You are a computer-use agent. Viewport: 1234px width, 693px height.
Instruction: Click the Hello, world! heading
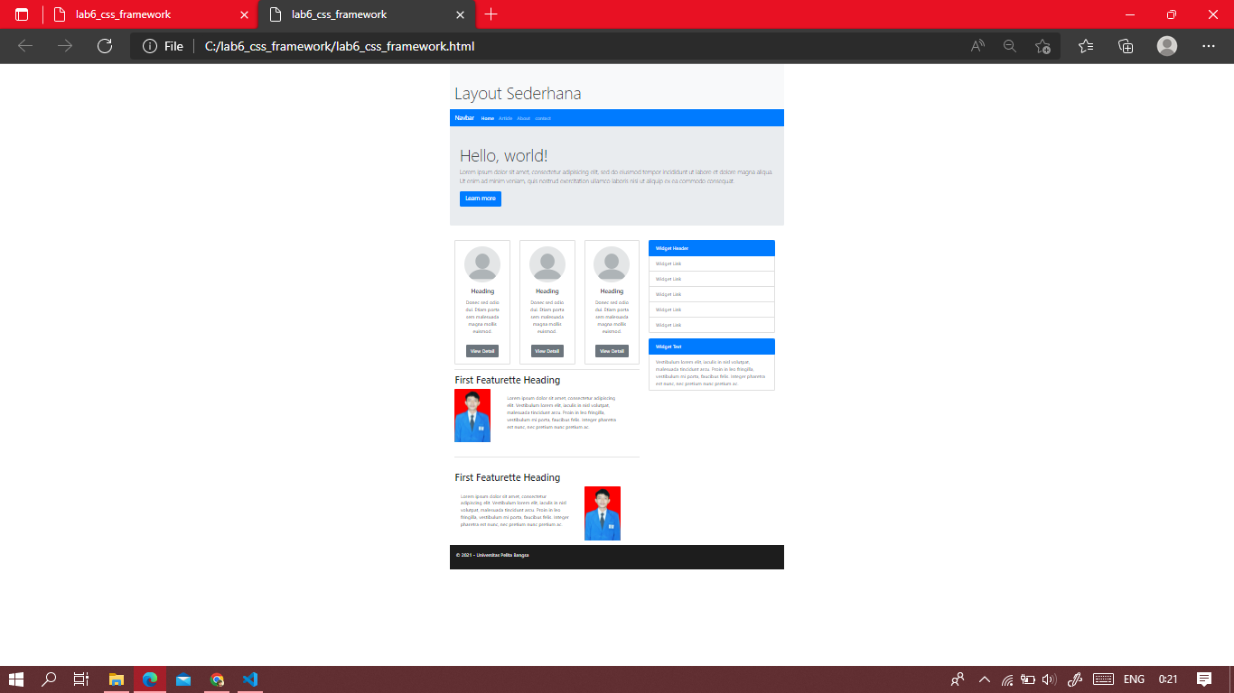tap(504, 155)
